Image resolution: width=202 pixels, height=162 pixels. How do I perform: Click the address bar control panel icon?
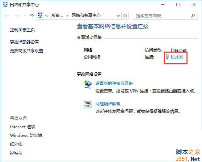coord(40,15)
